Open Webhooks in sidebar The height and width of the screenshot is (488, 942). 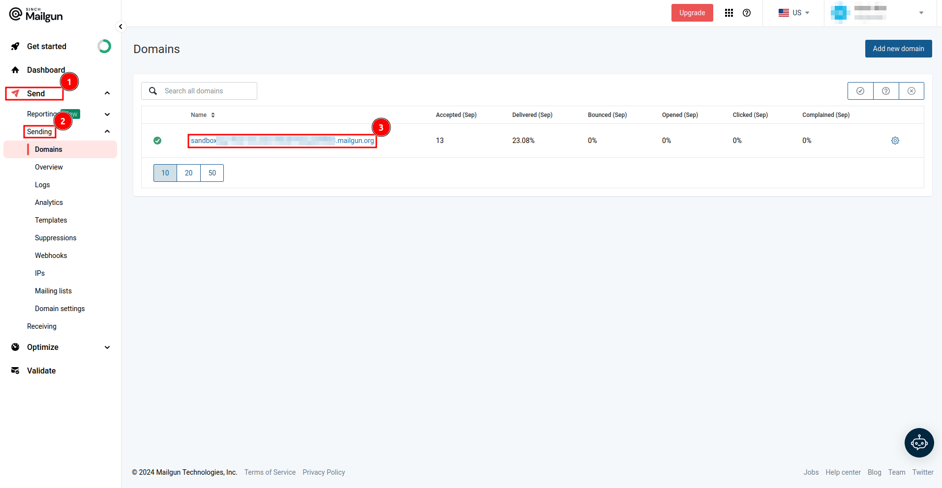pyautogui.click(x=51, y=256)
